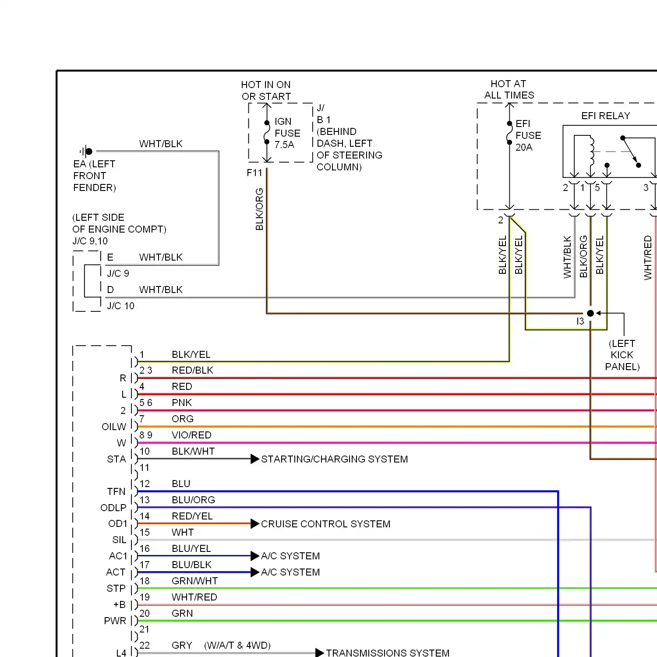Click the green GRN wire at pin 20

(397, 621)
